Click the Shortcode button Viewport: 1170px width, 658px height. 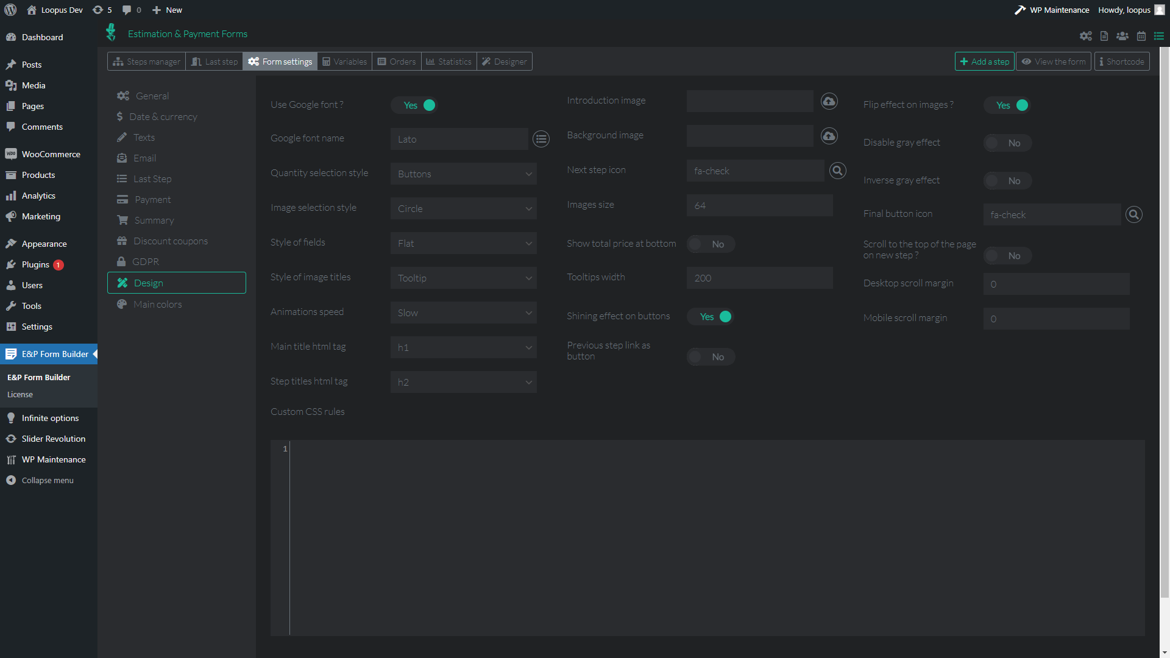(1121, 62)
